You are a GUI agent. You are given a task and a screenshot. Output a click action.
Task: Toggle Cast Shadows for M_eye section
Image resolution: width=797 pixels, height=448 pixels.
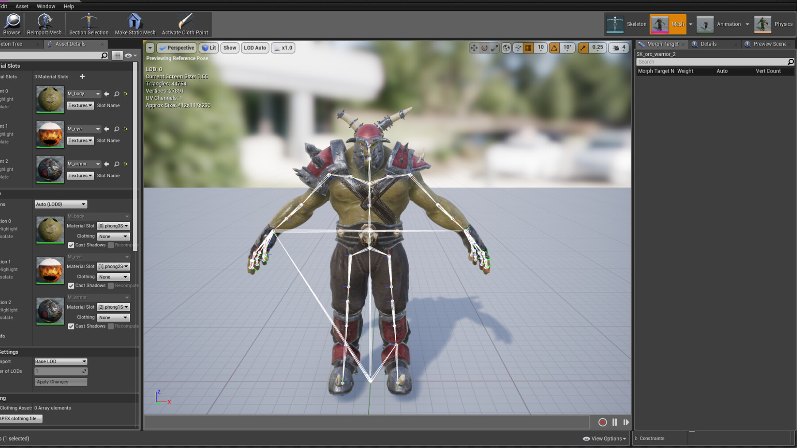pos(71,286)
